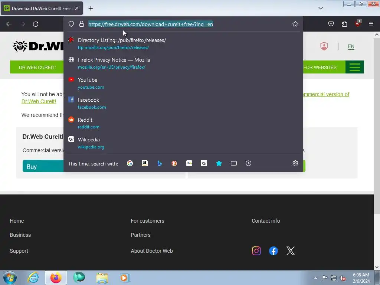
Task: Open the Windows Start menu
Action: click(x=10, y=278)
